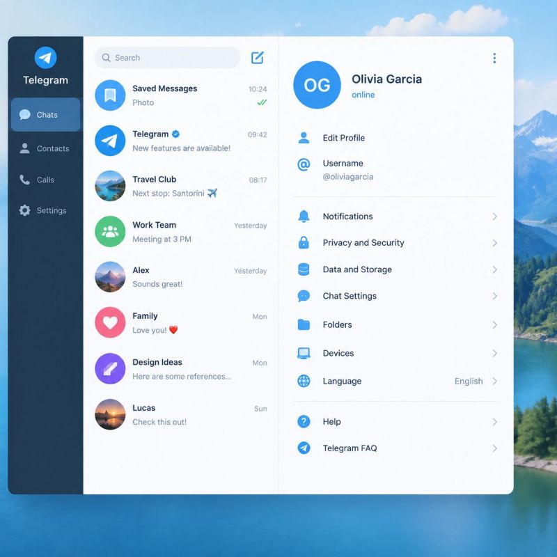Click the '10:24' timestamp on Saved Messages

pos(258,89)
